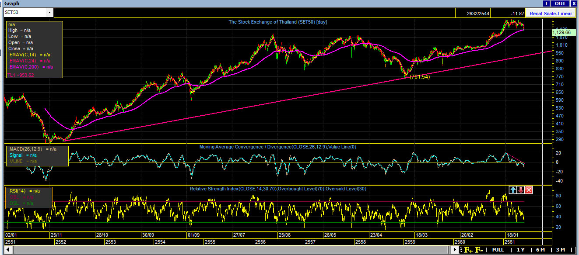Click the F- font decrease icon
The height and width of the screenshot is (255, 579).
pos(479,250)
